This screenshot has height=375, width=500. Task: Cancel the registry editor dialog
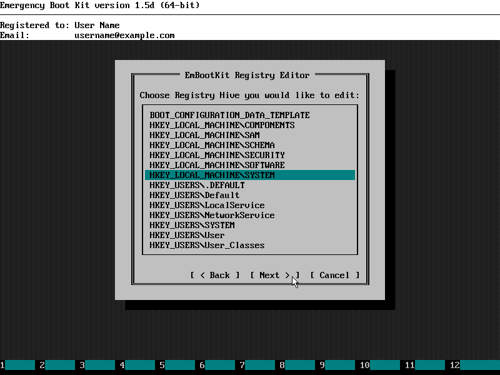coord(335,275)
